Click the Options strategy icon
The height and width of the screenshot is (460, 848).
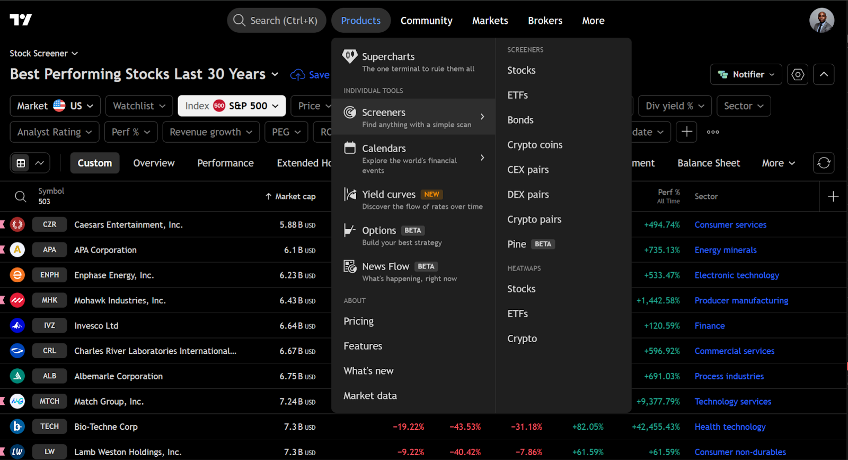(350, 230)
